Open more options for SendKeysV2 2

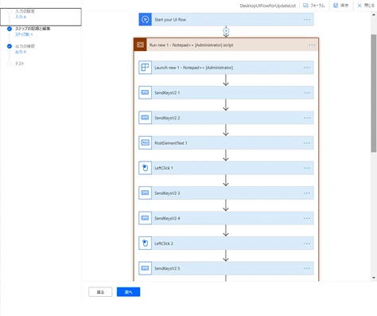tap(307, 118)
